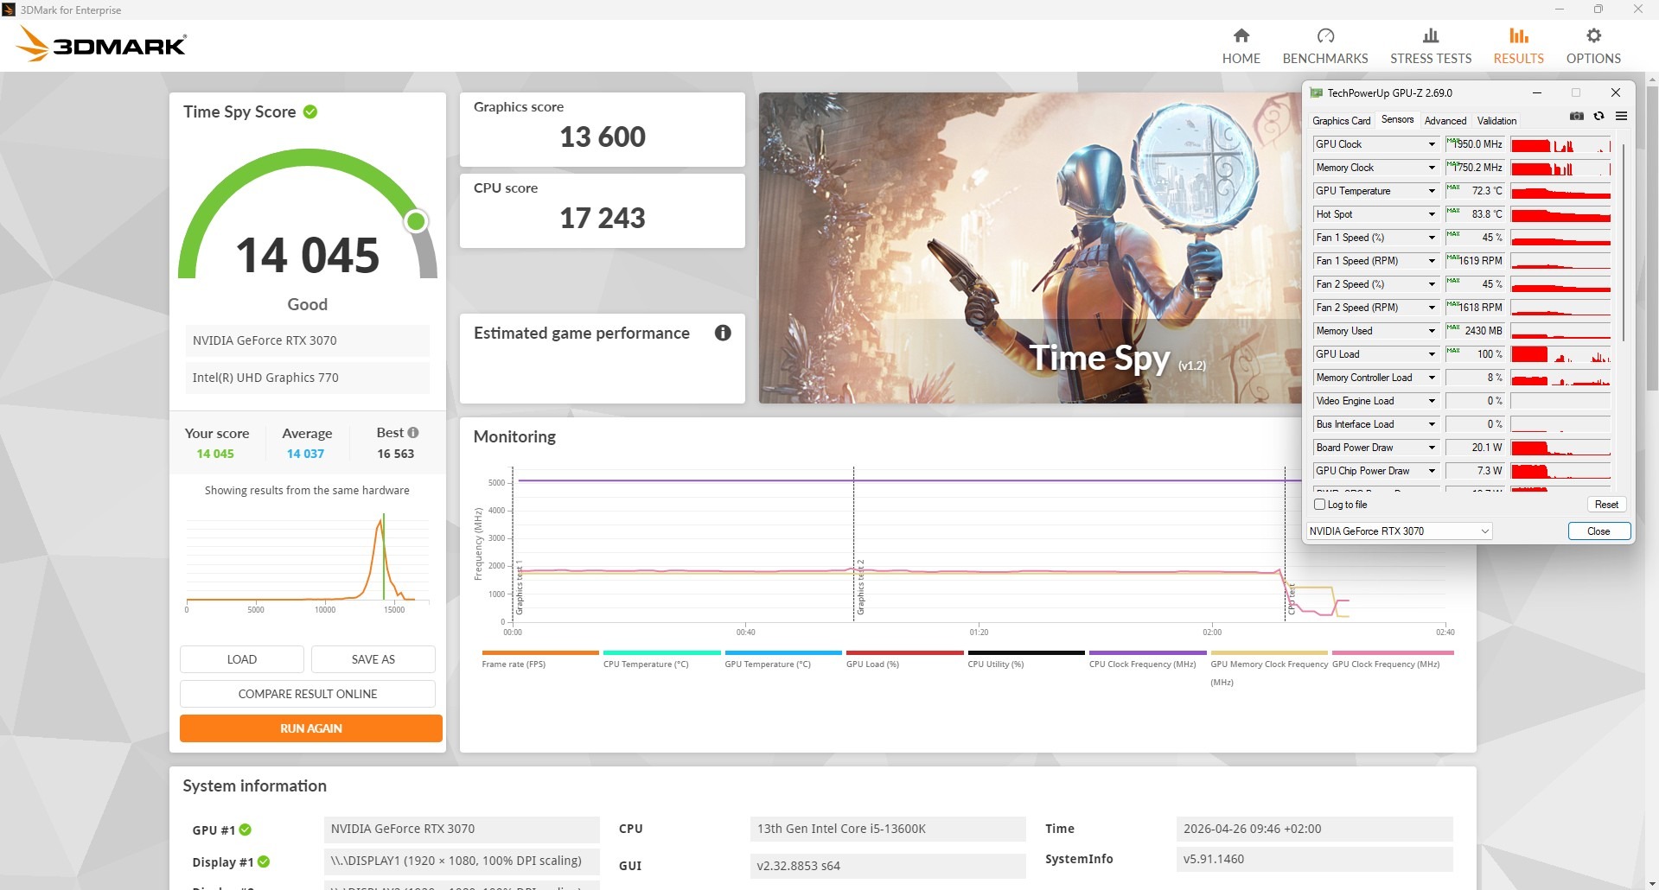The image size is (1659, 890).
Task: Expand the Hot Spot sensor dropdown
Action: pos(1432,214)
